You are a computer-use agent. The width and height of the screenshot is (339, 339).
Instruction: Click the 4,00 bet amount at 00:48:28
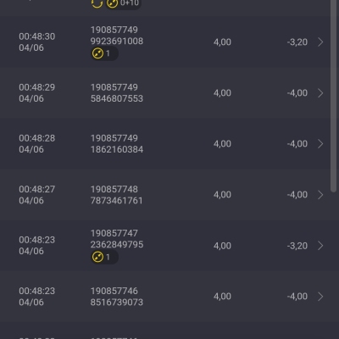click(x=222, y=144)
